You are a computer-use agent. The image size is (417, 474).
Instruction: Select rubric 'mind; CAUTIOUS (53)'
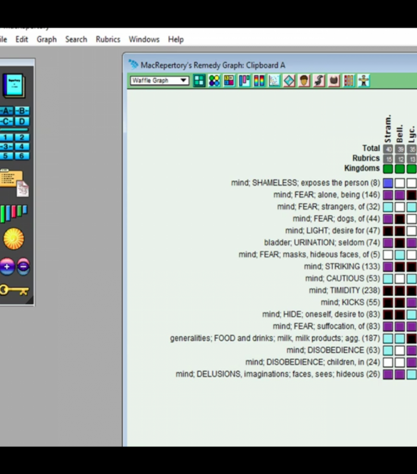(343, 278)
